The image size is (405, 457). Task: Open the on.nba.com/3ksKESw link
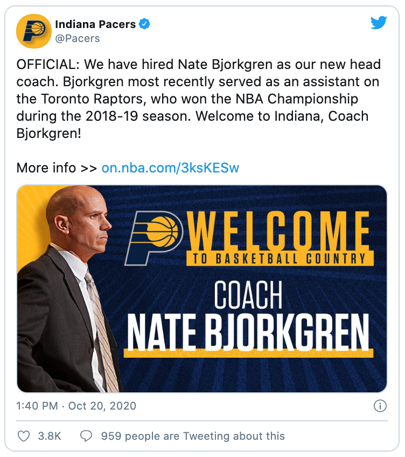(170, 168)
